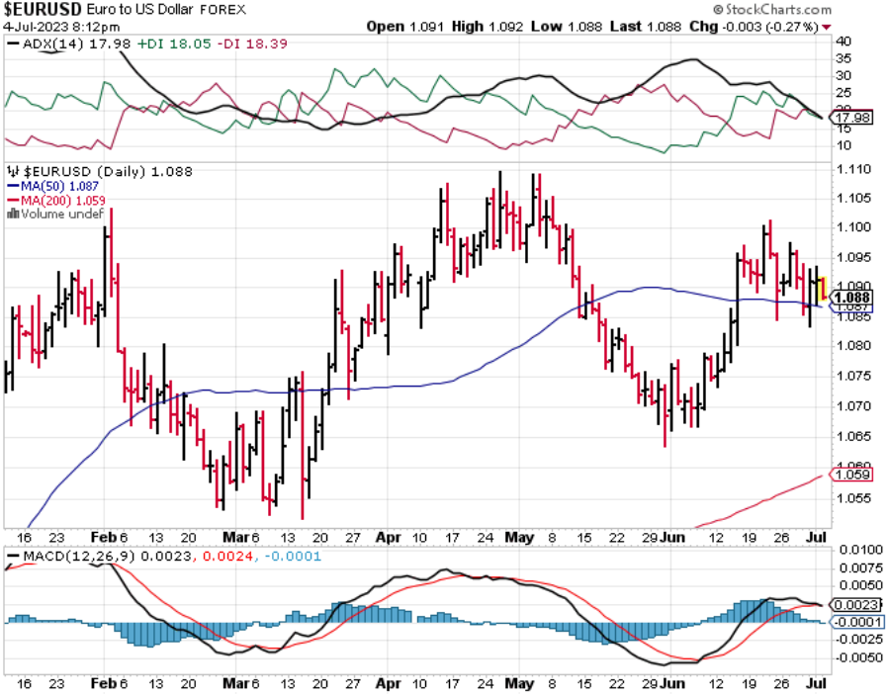Open the dropdown arrow next to Chg percentage
This screenshot has height=697, width=889.
pos(828,27)
